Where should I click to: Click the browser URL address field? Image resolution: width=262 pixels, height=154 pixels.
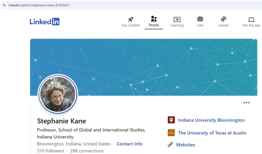tap(131, 5)
